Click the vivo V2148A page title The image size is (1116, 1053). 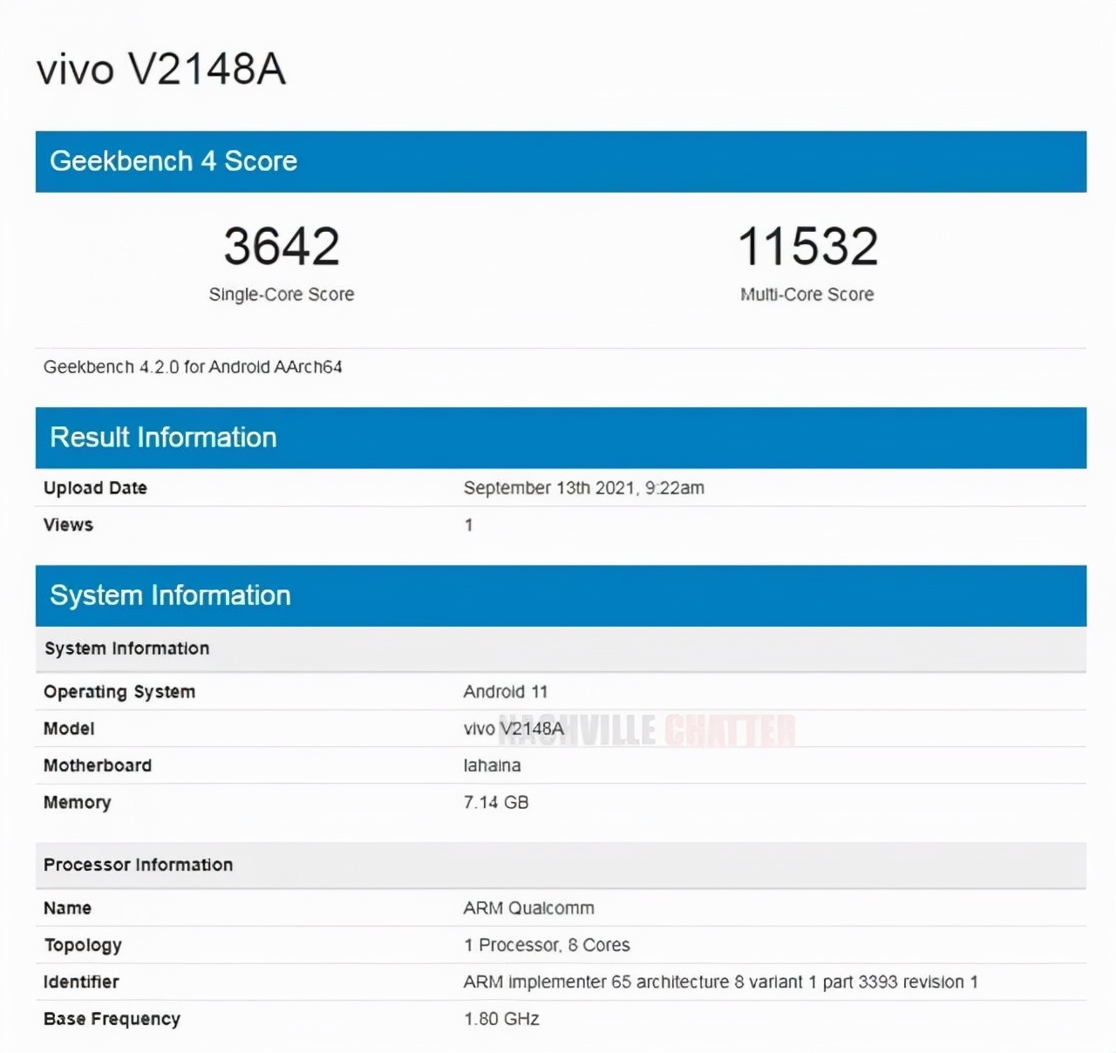click(161, 69)
